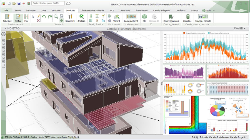Open the Tutorials link in status bar

[x=204, y=137]
